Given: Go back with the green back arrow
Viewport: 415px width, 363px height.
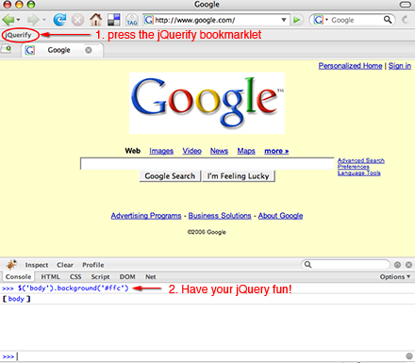Looking at the screenshot, I should [x=8, y=20].
